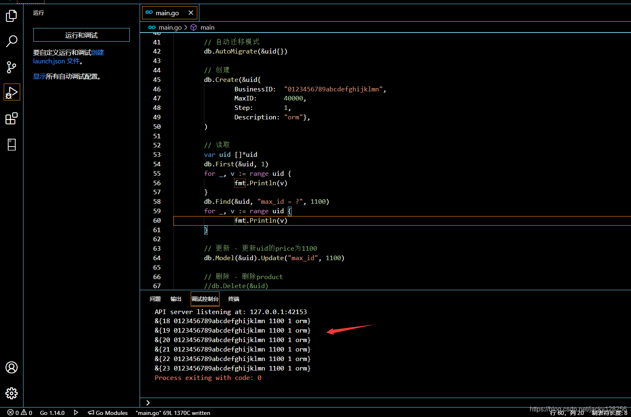Click the show all debug configurations link
The width and height of the screenshot is (631, 417).
(x=40, y=76)
